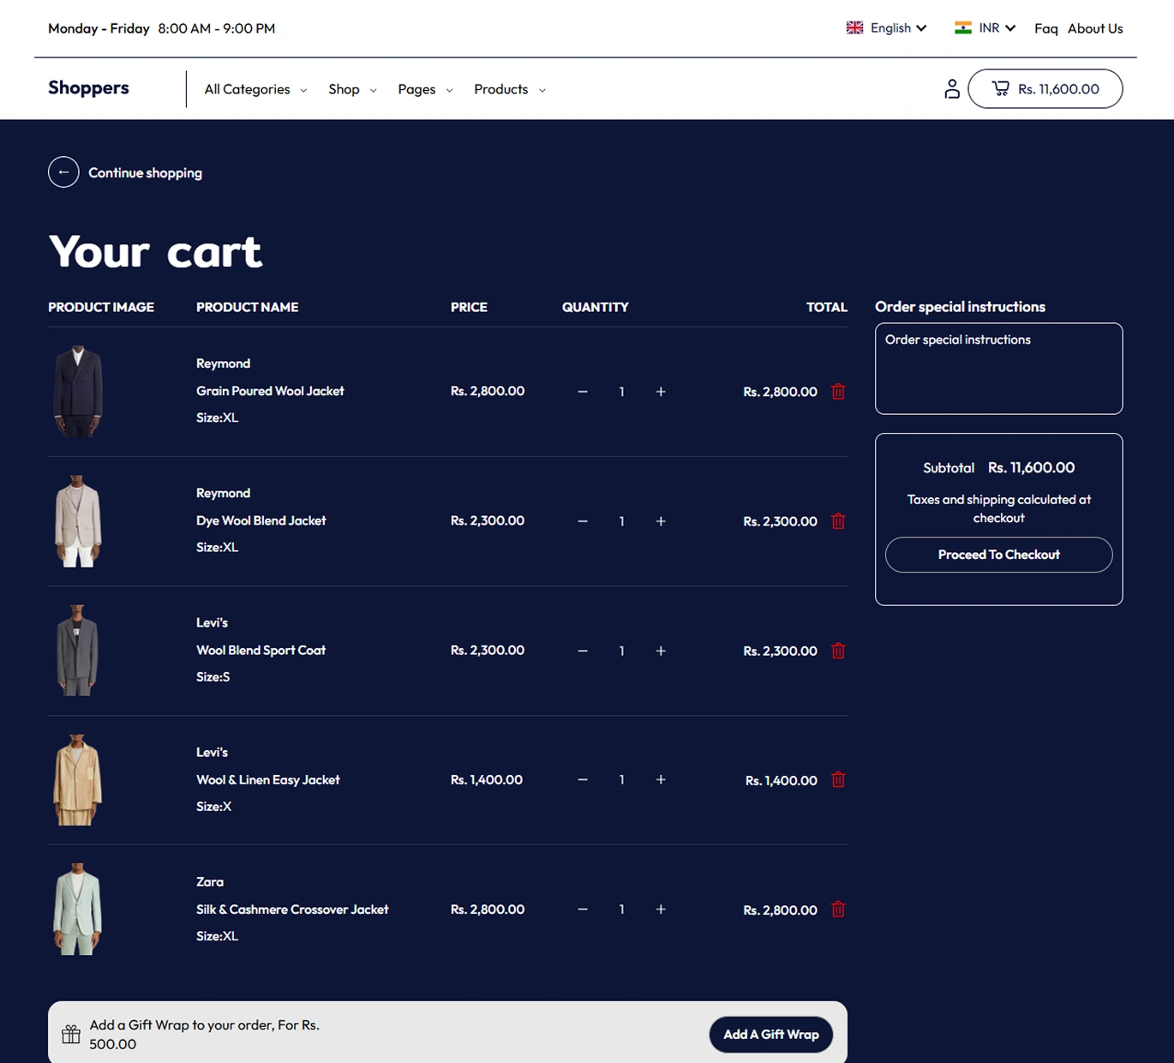Image resolution: width=1174 pixels, height=1063 pixels.
Task: Open the INR currency dropdown
Action: click(x=985, y=28)
